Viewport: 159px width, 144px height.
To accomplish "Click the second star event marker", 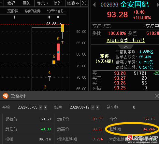I will 49,17.
